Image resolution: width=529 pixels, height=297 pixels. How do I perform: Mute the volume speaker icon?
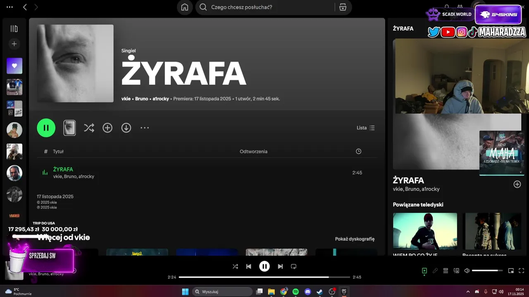click(467, 271)
